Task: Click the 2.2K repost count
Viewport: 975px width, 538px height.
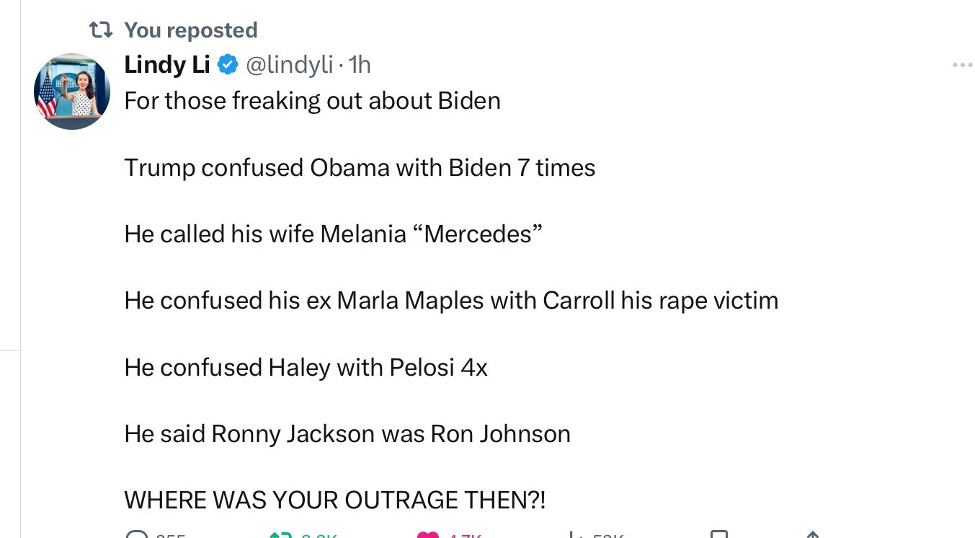Action: 319,535
